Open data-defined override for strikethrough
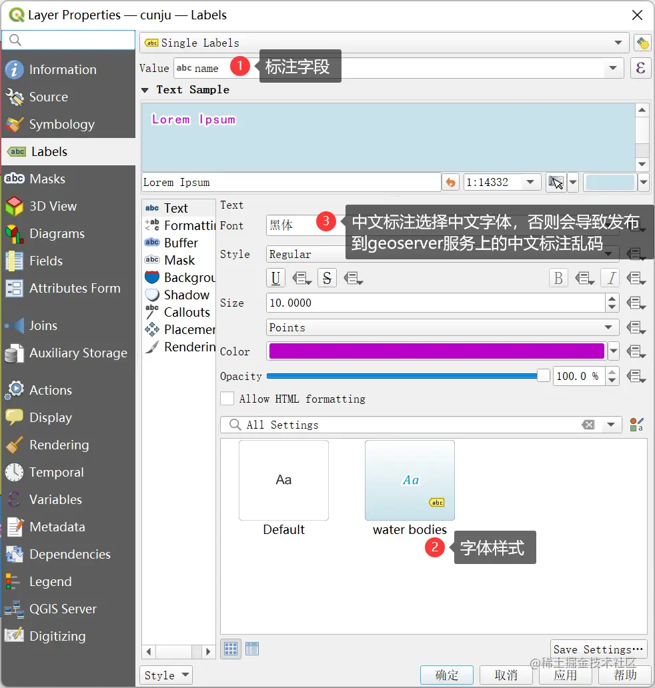The image size is (655, 688). 353,278
